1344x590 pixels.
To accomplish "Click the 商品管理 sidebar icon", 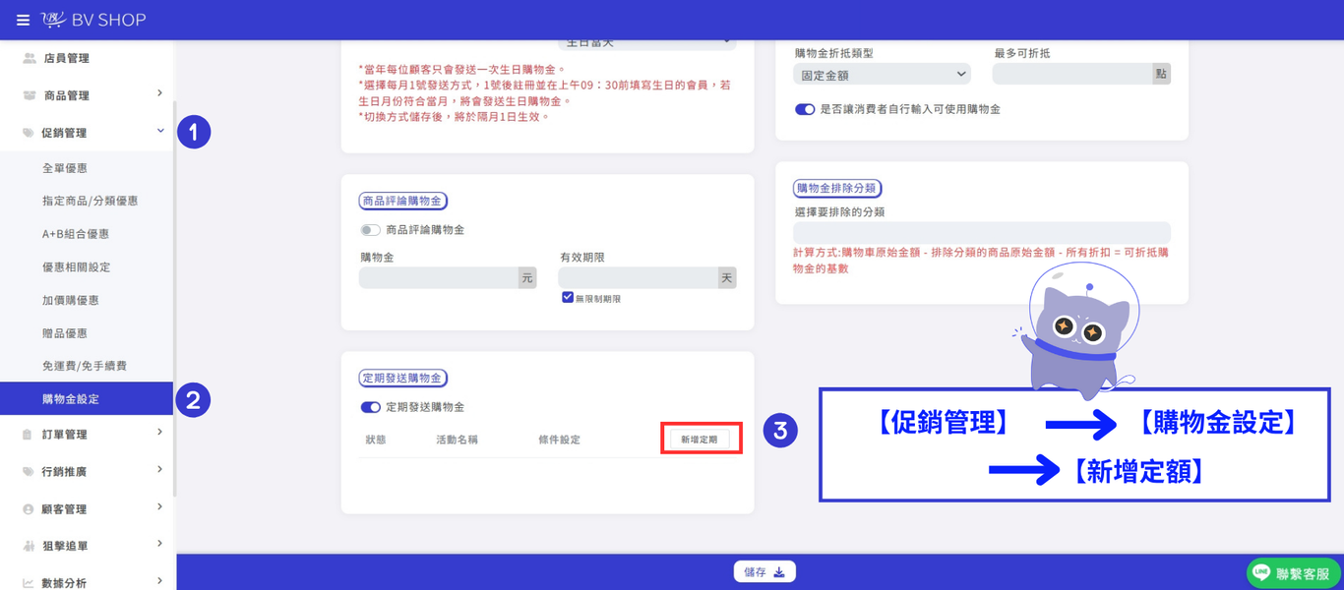I will pyautogui.click(x=30, y=95).
